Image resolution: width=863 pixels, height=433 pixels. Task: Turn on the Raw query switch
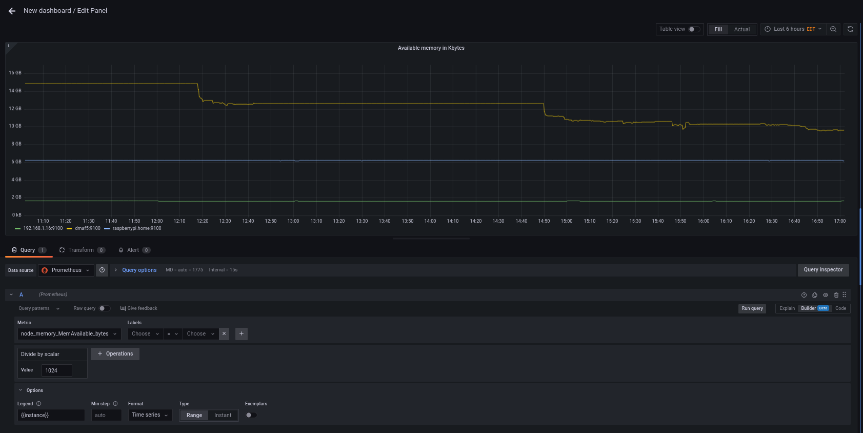click(x=104, y=308)
